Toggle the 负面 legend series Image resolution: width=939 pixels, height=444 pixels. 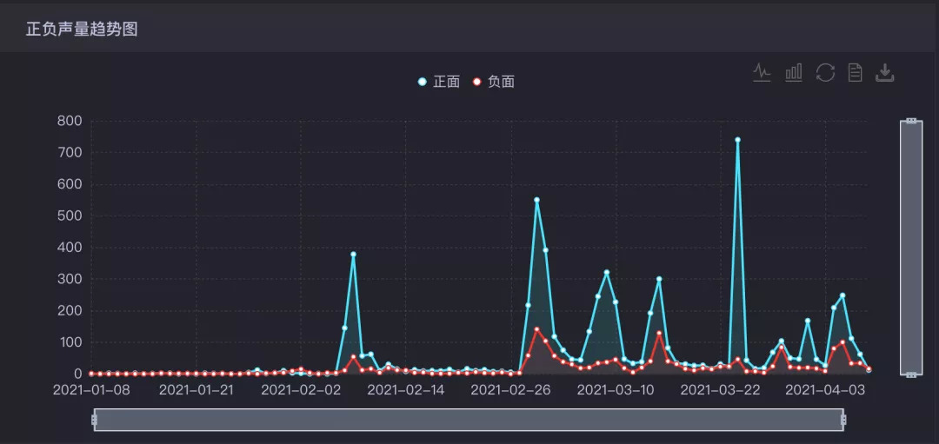(x=494, y=82)
